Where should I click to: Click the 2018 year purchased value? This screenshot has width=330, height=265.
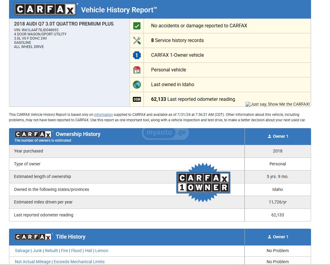278,151
